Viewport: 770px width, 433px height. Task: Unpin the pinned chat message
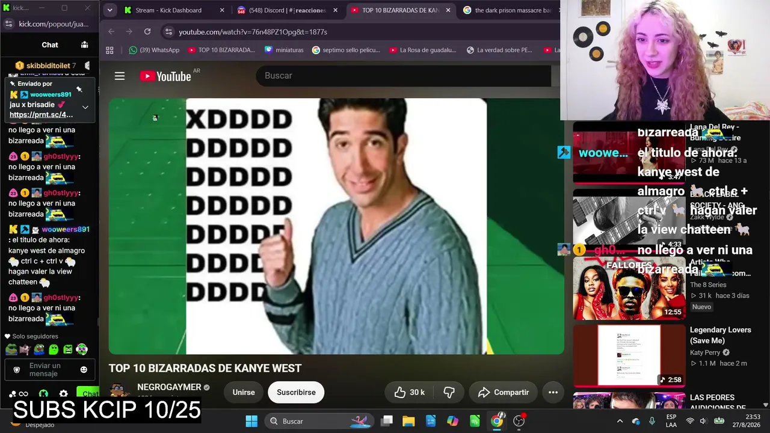(x=79, y=89)
